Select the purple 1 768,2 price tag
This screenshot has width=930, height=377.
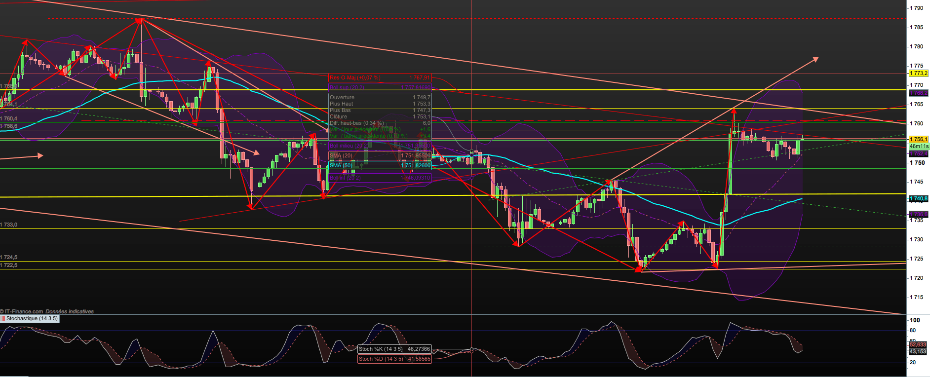click(x=919, y=93)
